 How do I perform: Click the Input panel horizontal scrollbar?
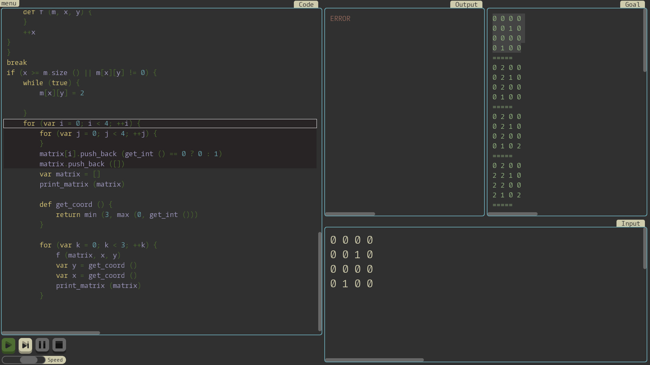pos(374,360)
